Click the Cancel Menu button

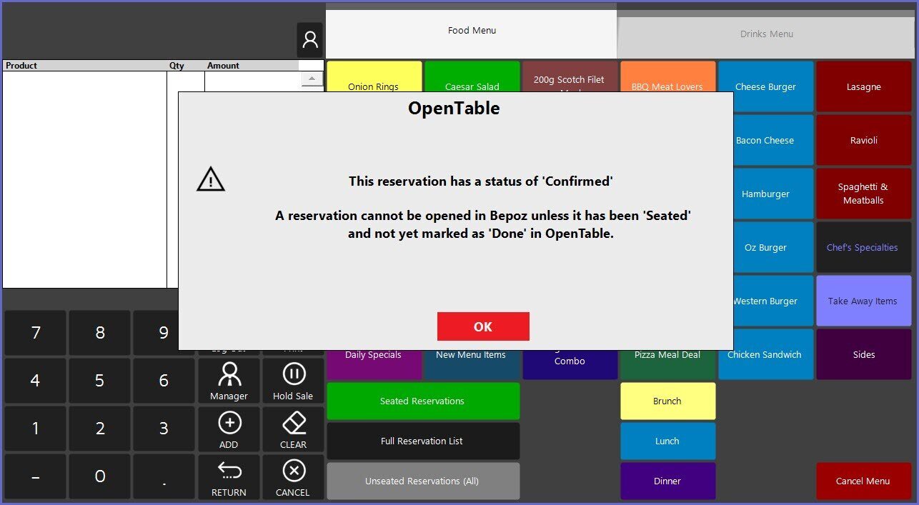863,481
